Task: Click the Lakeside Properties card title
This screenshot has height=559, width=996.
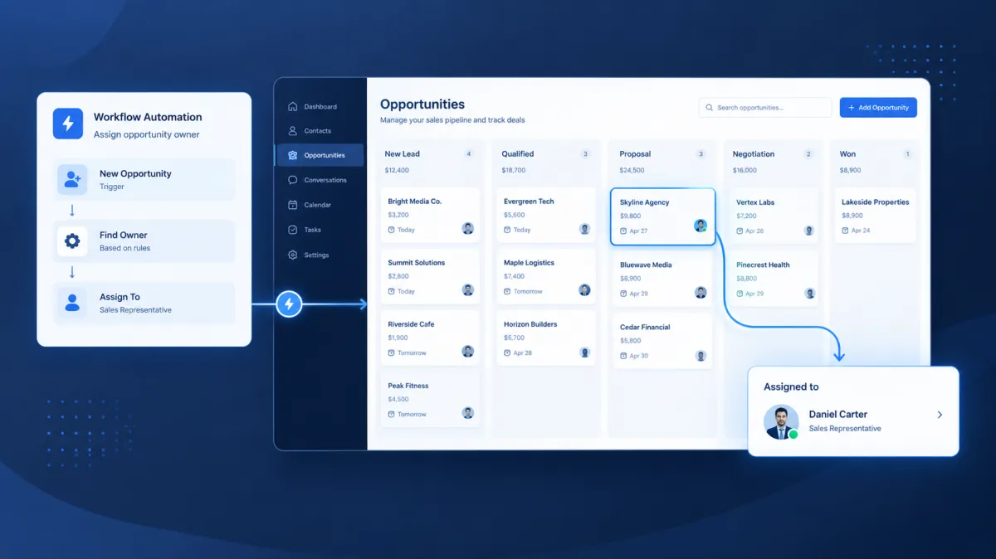Action: [876, 202]
